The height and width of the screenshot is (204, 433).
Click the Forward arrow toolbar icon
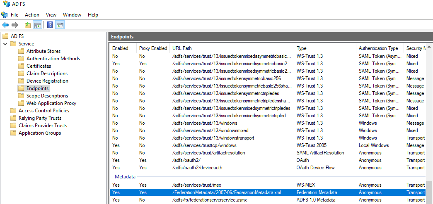[x=15, y=25]
